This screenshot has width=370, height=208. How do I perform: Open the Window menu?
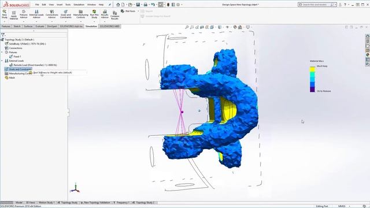click(x=91, y=5)
